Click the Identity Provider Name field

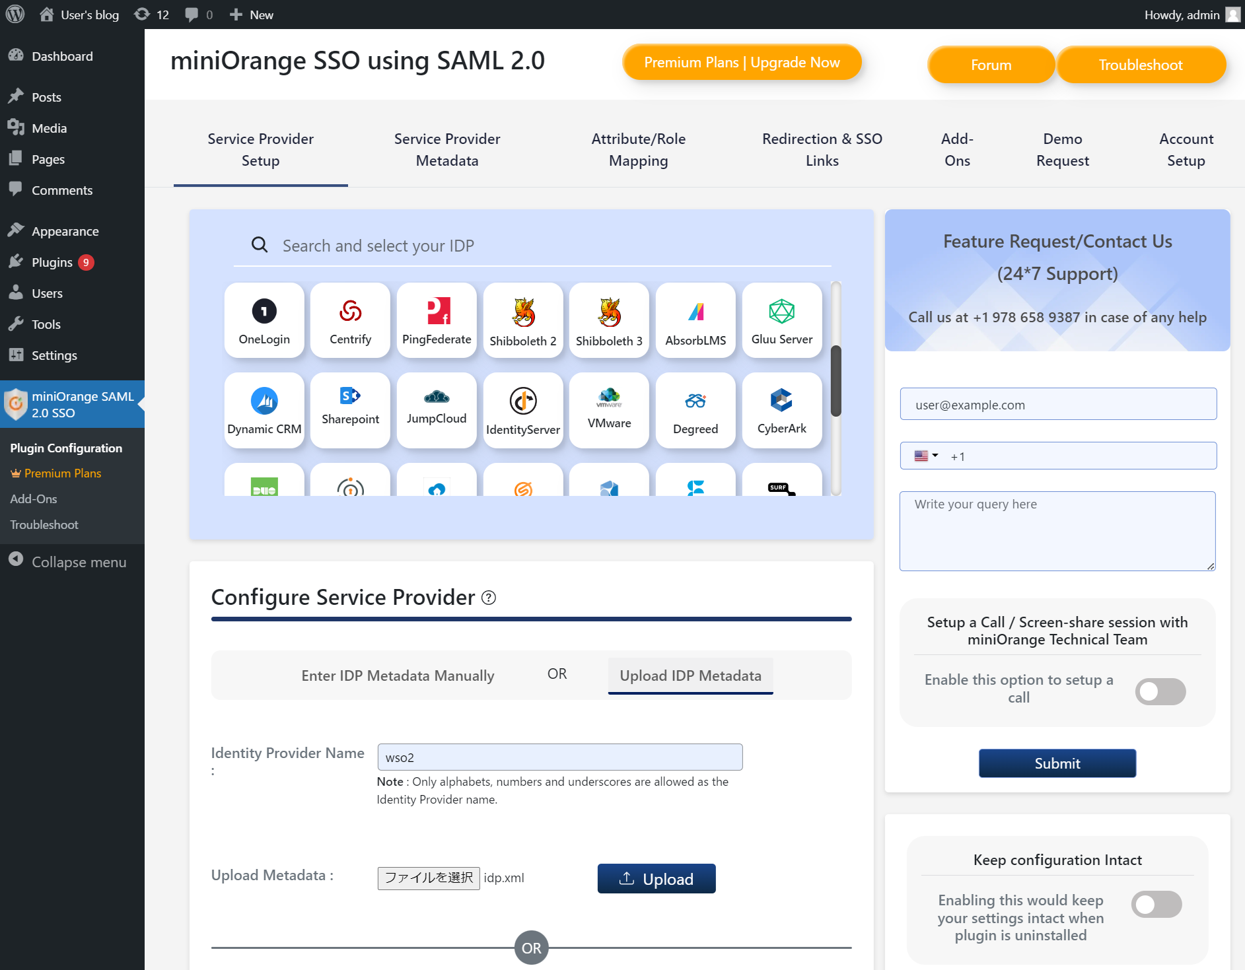[560, 757]
